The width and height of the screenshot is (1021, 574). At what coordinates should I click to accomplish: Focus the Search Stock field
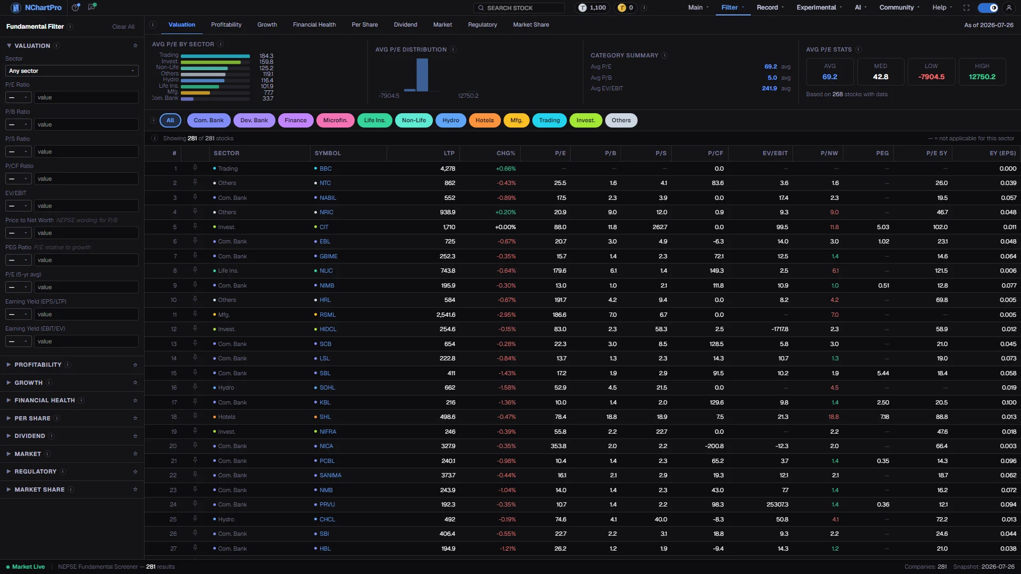click(x=519, y=7)
